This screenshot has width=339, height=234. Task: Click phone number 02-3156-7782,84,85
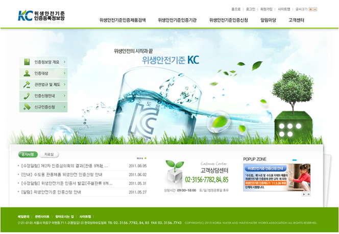pos(207,179)
